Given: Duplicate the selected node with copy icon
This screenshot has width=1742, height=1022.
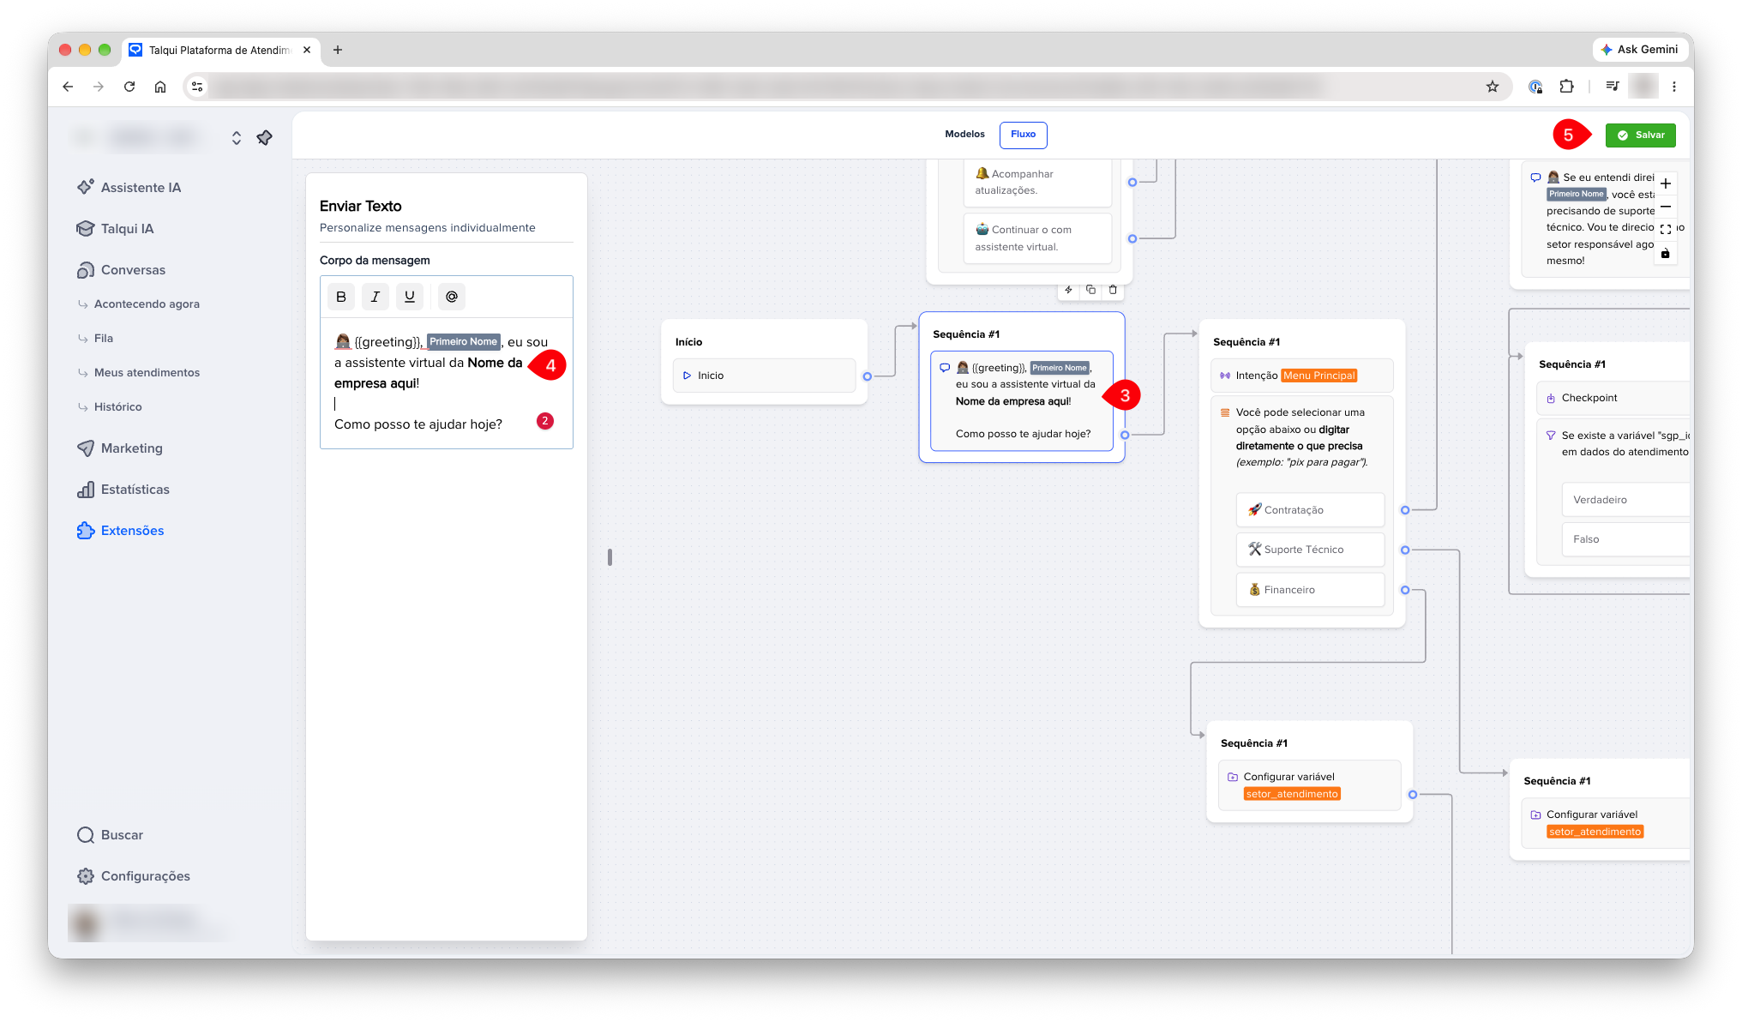Looking at the screenshot, I should (x=1090, y=290).
